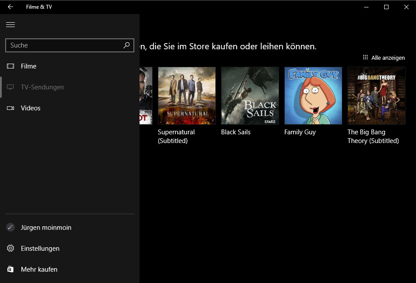Click the magnifier search icon
Screen dimensions: 416x283
click(x=126, y=45)
